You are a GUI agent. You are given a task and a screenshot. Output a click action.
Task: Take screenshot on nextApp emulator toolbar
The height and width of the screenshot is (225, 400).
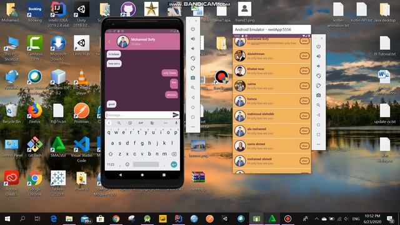[x=318, y=95]
